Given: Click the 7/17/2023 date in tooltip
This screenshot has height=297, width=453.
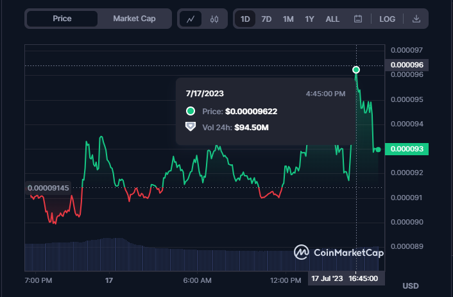Looking at the screenshot, I should pyautogui.click(x=205, y=94).
